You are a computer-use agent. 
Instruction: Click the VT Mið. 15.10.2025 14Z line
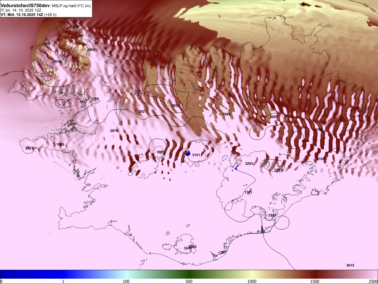coord(28,14)
